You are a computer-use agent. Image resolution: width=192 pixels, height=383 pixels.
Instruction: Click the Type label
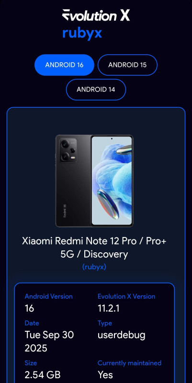pyautogui.click(x=105, y=323)
